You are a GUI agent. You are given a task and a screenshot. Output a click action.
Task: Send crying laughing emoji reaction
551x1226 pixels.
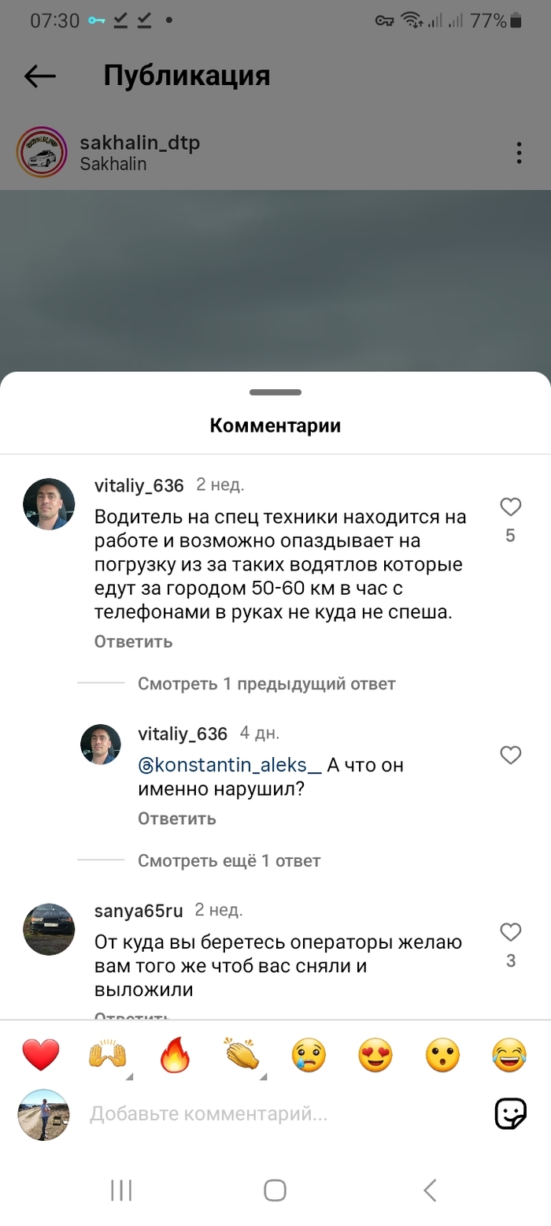coord(509,1055)
